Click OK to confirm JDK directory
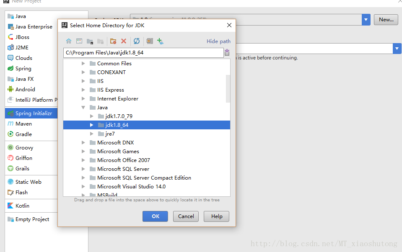This screenshot has width=402, height=252. pos(156,216)
